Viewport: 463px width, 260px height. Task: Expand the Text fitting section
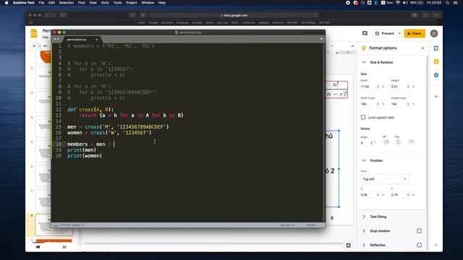click(364, 217)
